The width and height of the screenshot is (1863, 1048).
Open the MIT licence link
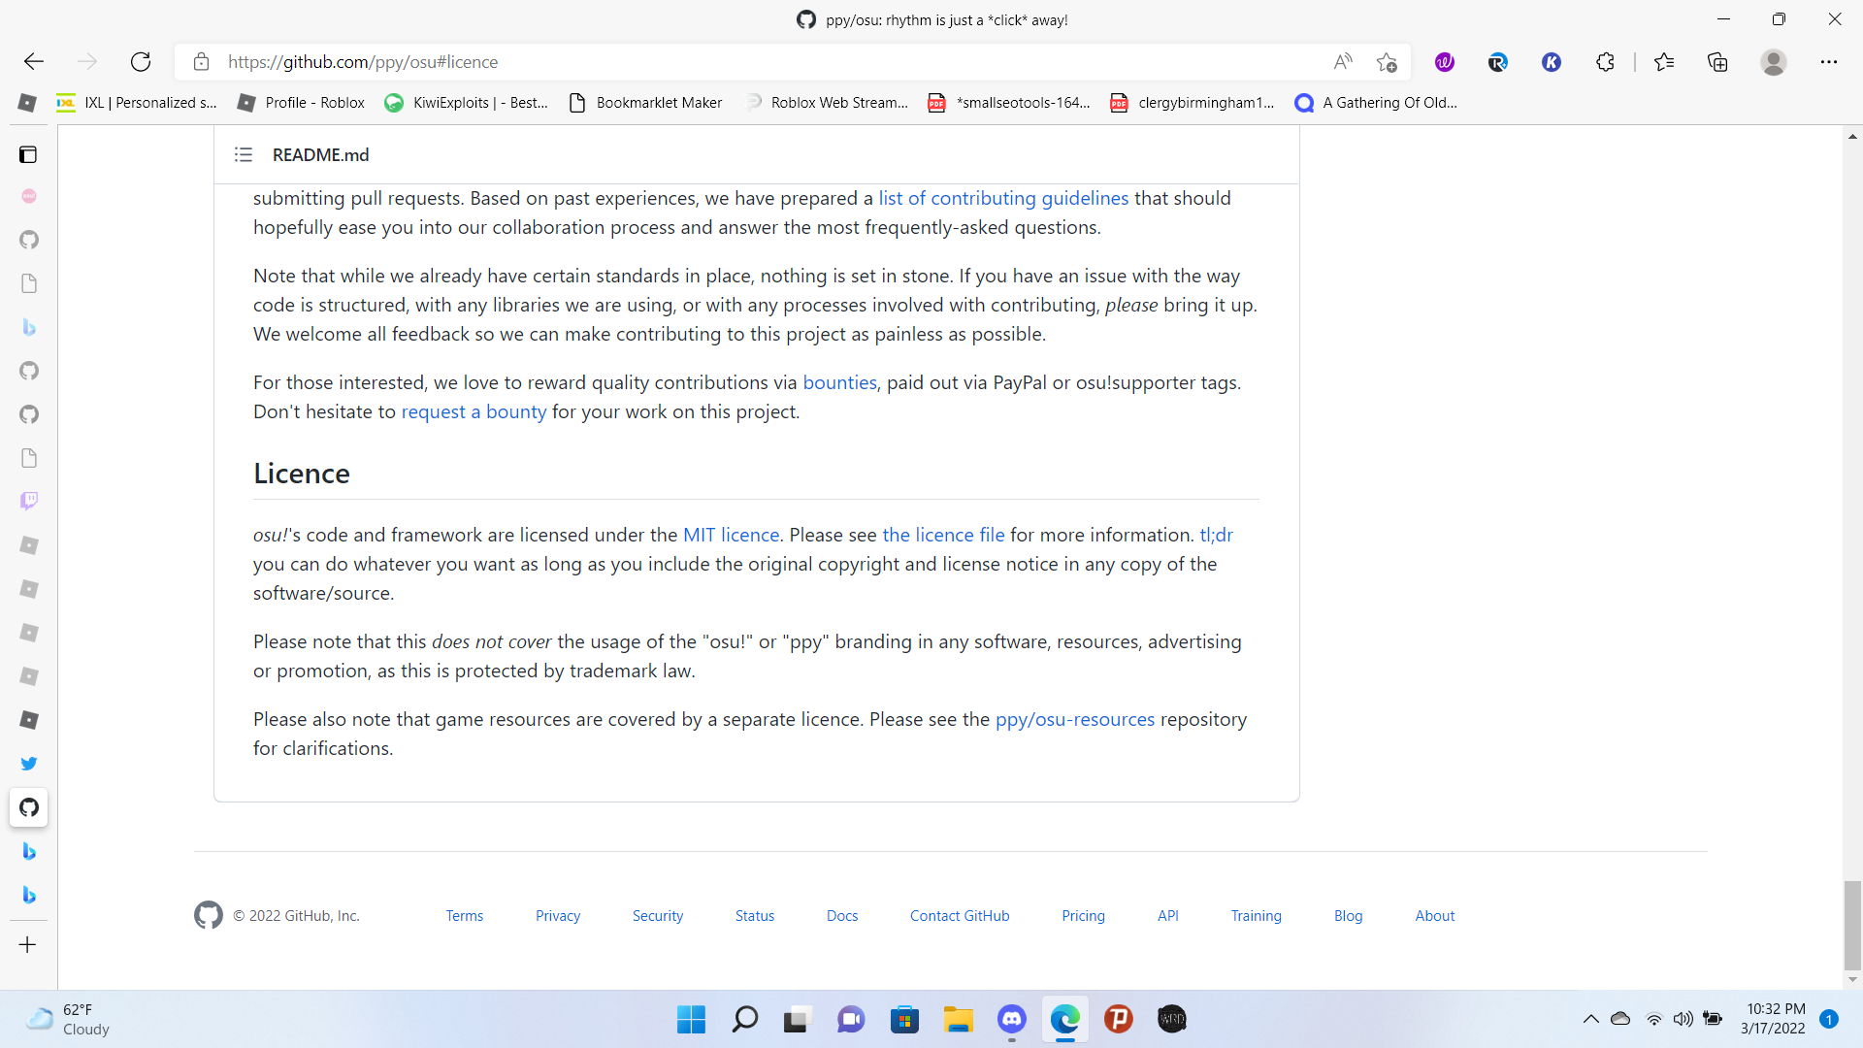(731, 535)
